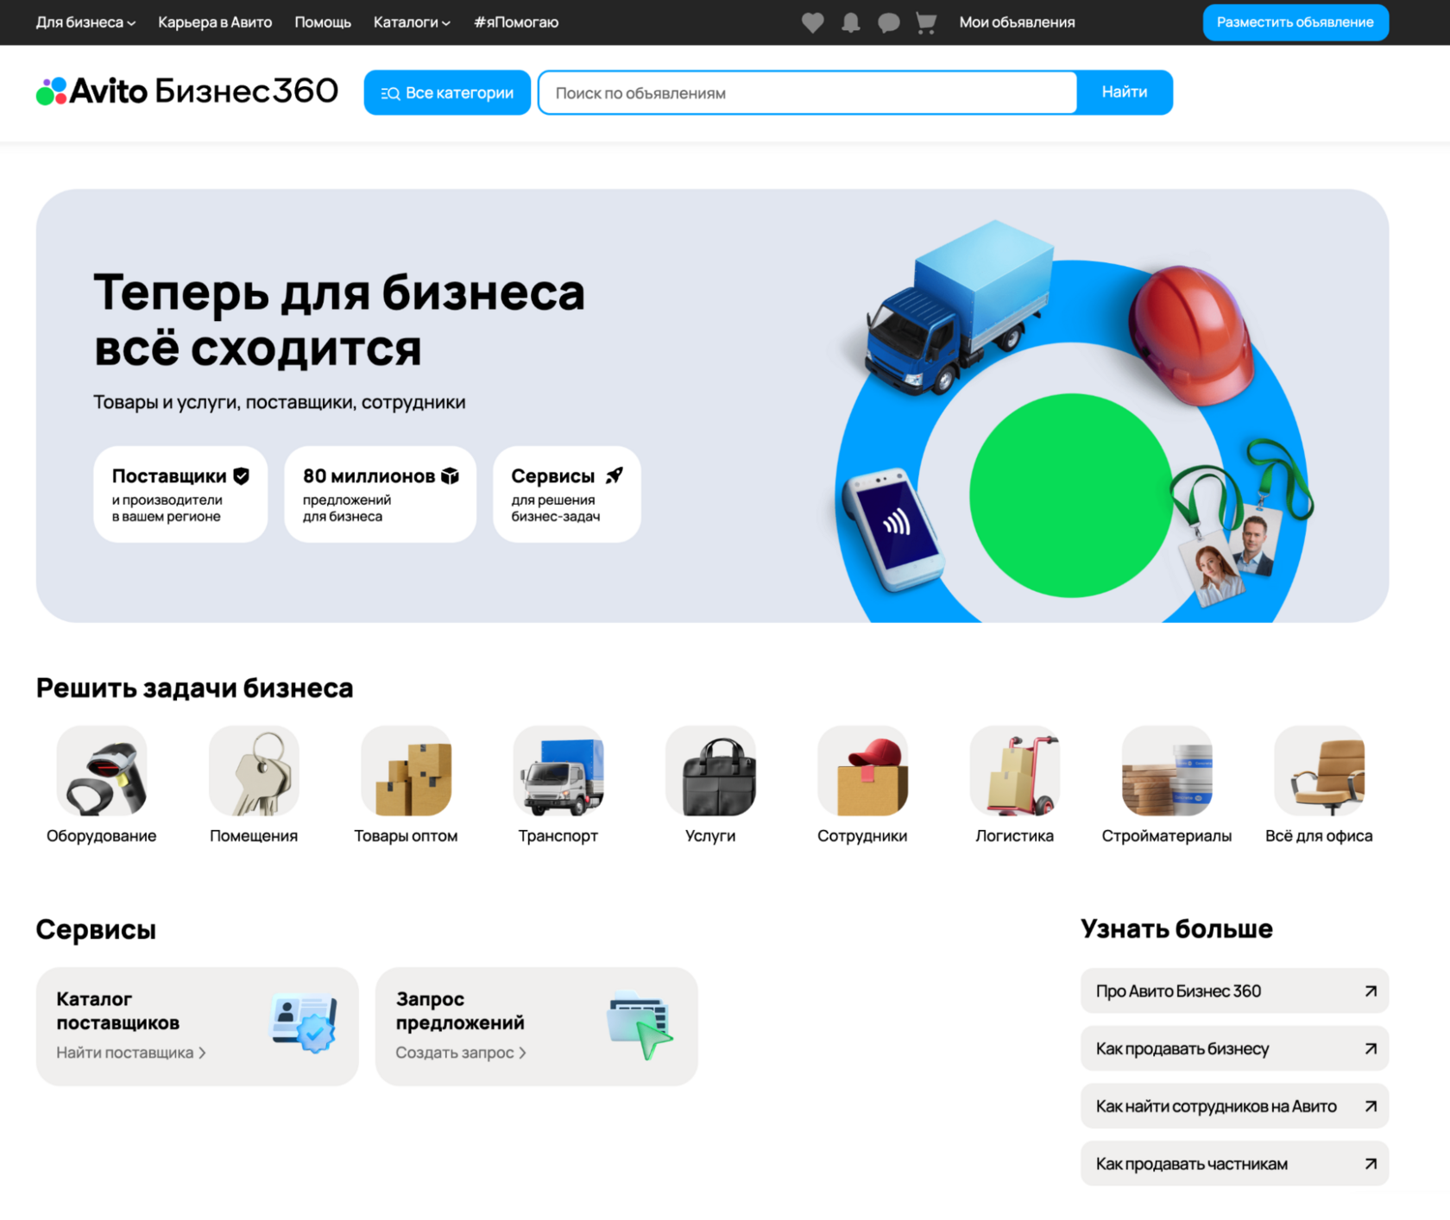Open the #яПомогаю menu item
This screenshot has width=1450, height=1220.
point(516,22)
